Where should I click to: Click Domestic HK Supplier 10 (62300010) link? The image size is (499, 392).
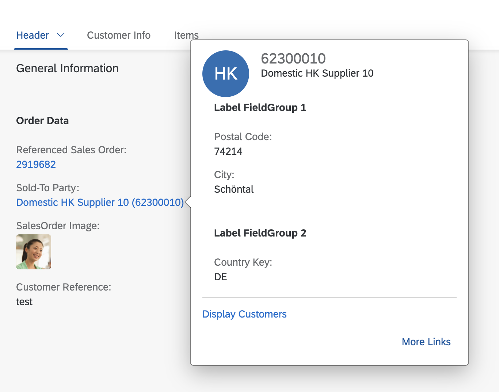tap(100, 202)
